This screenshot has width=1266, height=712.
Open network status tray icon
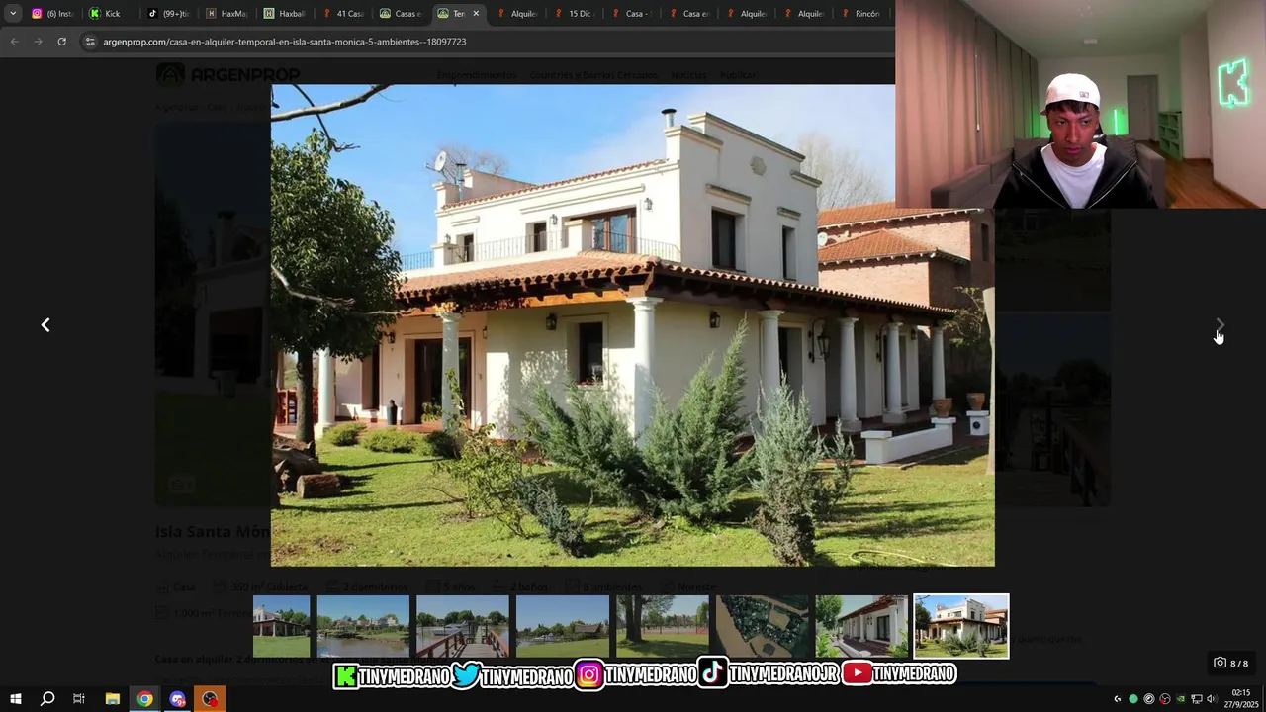point(1197,699)
